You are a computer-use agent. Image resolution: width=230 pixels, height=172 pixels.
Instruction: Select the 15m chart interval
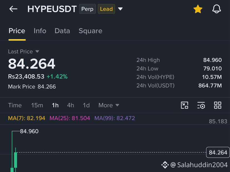(37, 105)
